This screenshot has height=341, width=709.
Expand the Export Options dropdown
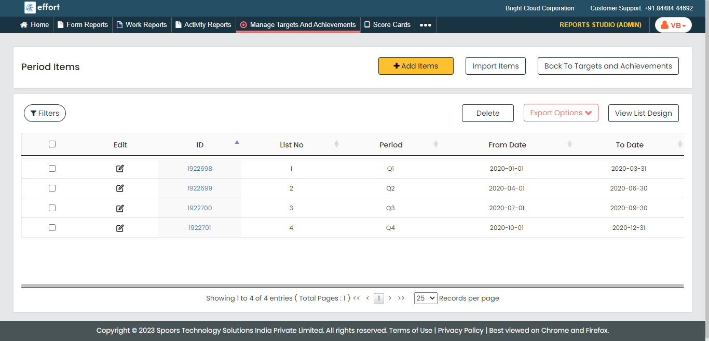[x=561, y=113]
